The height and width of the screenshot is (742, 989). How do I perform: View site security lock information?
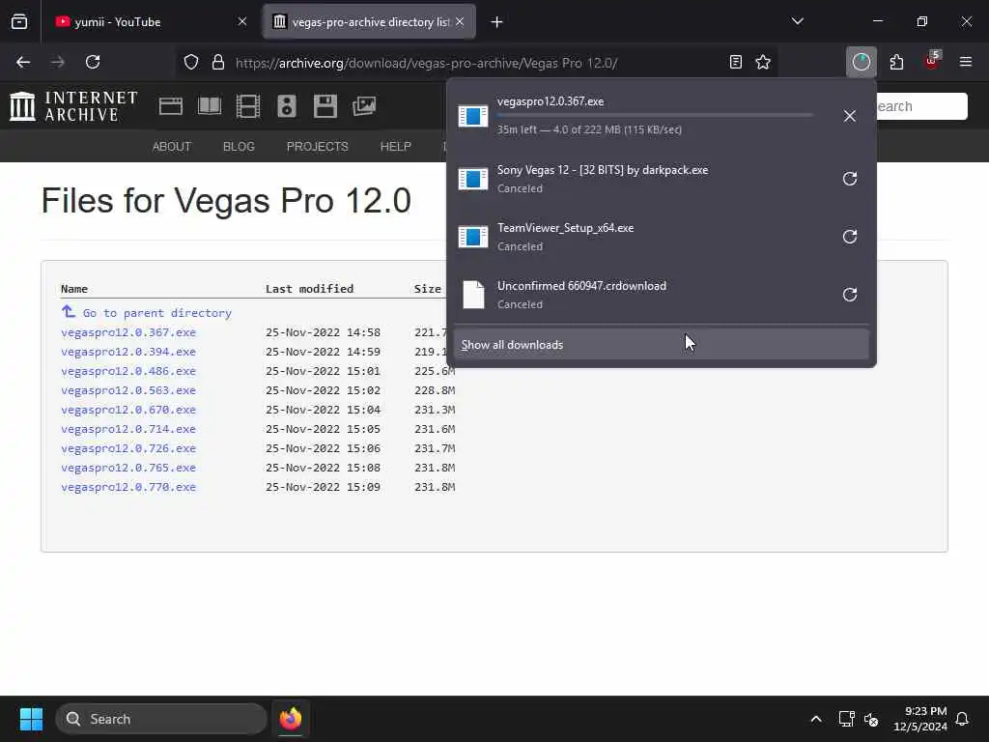[x=218, y=62]
